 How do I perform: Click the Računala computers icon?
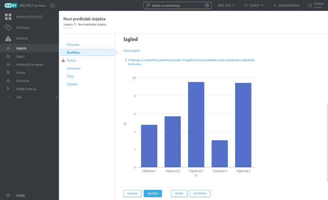[x=8, y=28]
